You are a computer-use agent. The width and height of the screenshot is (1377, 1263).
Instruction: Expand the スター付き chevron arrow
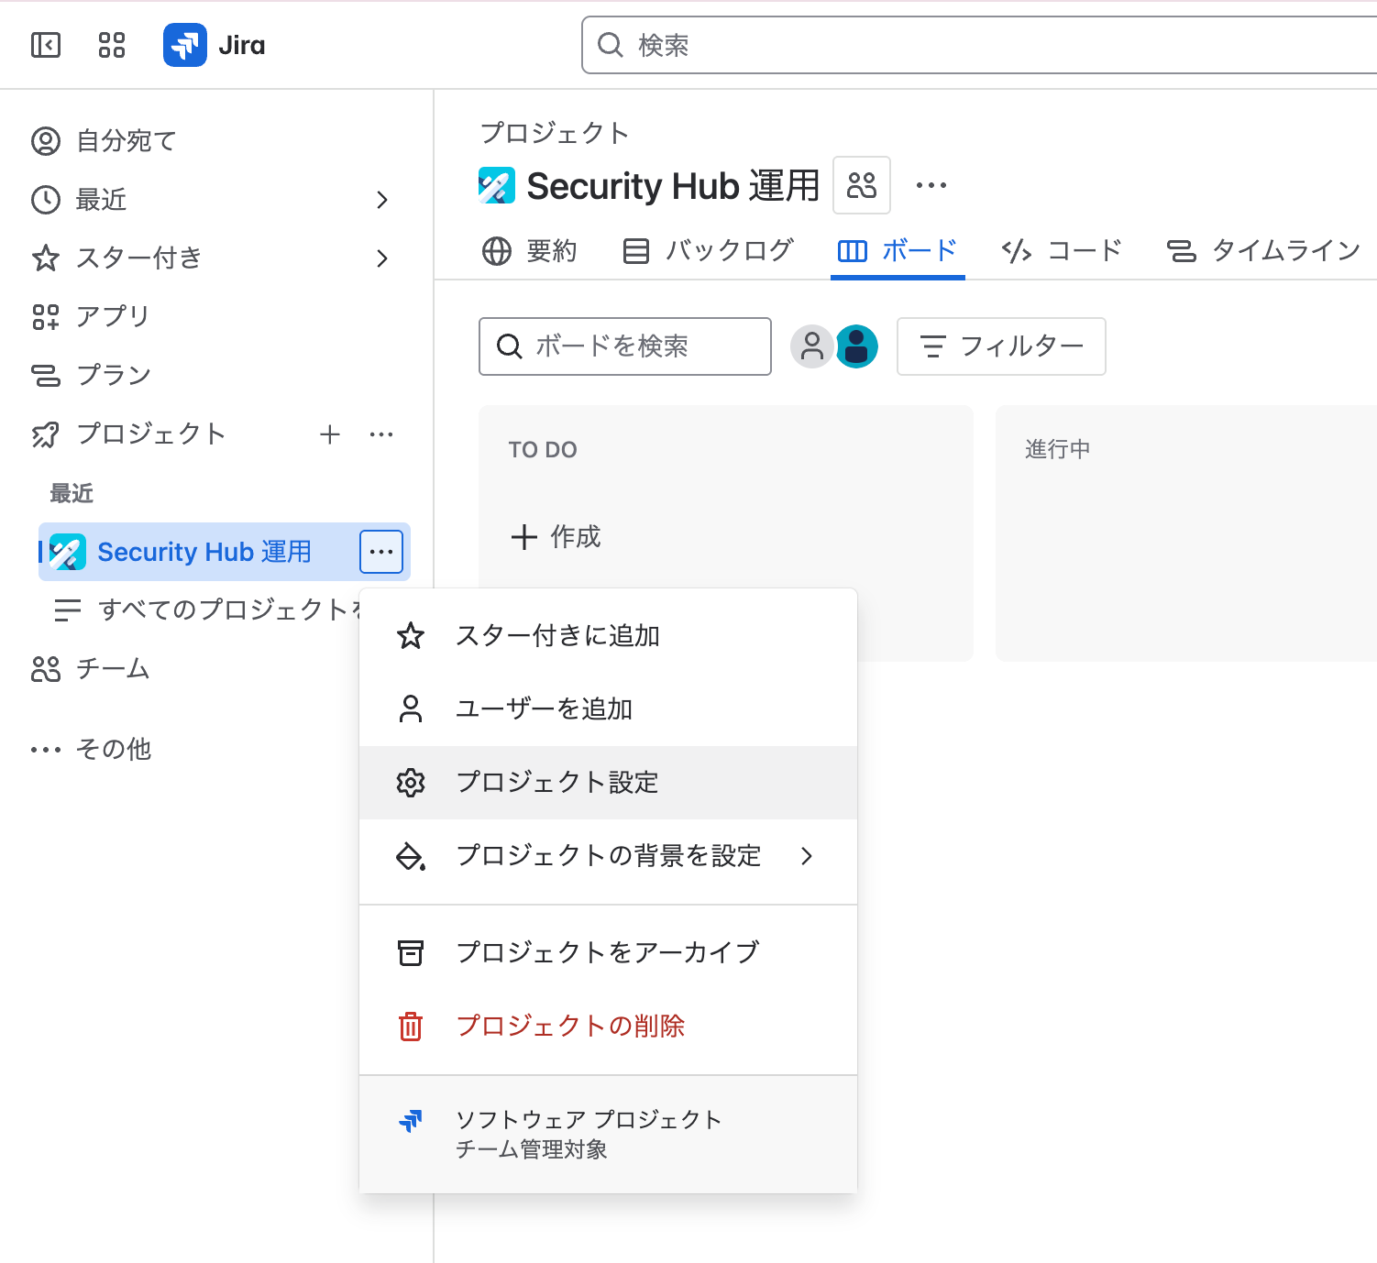point(382,258)
